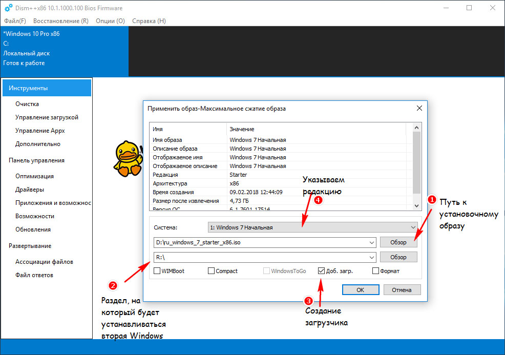Uncheck the Доб. загр. checkbox
Screen dimensions: 505x355
[x=321, y=271]
